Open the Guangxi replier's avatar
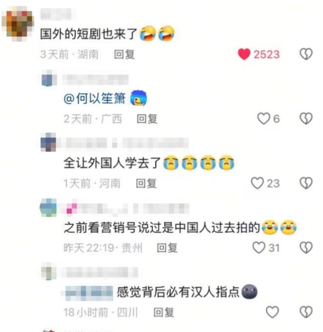The image size is (323, 332). 49,78
